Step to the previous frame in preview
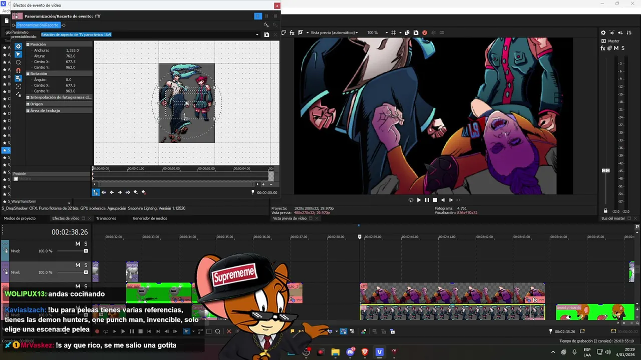 pyautogui.click(x=443, y=200)
